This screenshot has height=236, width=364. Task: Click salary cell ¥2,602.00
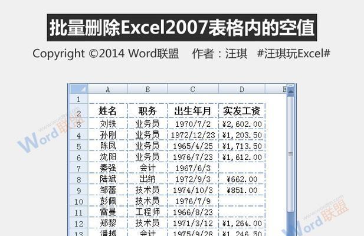[242, 124]
